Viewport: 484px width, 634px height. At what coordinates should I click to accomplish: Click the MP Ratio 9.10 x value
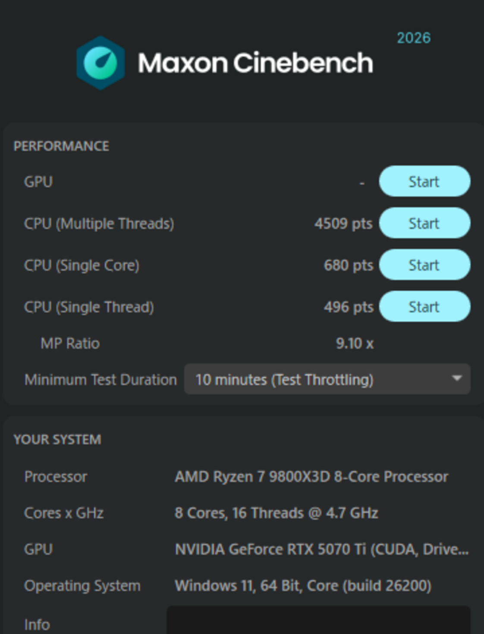[x=355, y=344]
